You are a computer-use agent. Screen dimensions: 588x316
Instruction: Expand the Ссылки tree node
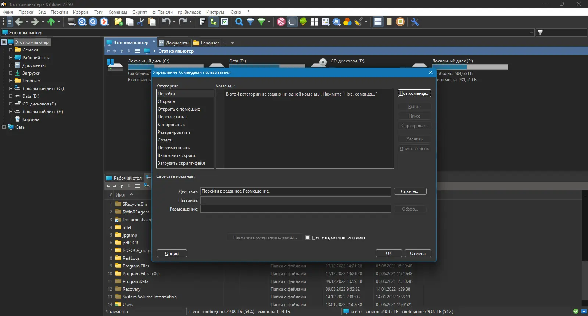[x=11, y=50]
